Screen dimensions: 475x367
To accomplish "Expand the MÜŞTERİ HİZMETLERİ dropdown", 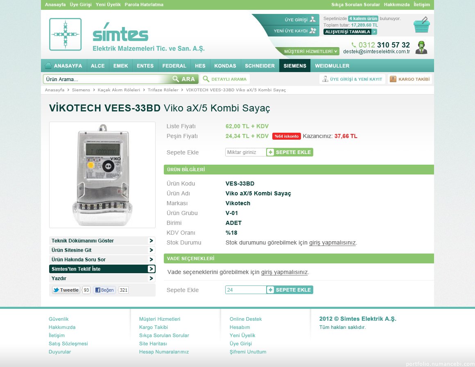I will (x=310, y=52).
